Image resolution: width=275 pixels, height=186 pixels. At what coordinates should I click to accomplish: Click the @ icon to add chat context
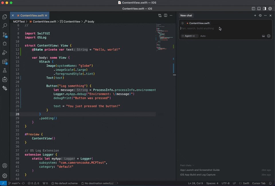tap(182, 23)
